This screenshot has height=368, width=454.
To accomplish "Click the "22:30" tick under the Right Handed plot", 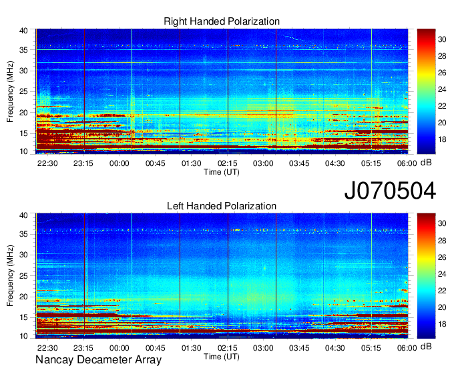I will point(47,163).
